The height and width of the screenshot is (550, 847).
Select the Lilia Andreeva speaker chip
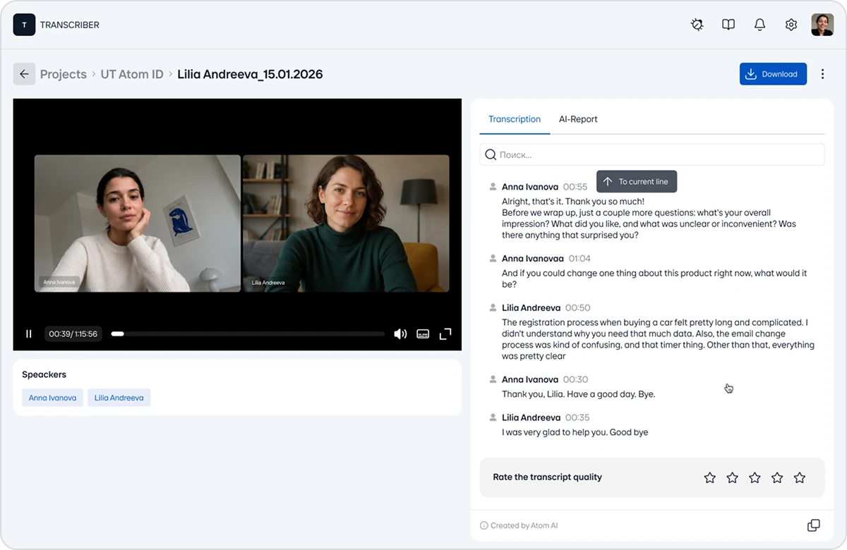click(x=119, y=398)
